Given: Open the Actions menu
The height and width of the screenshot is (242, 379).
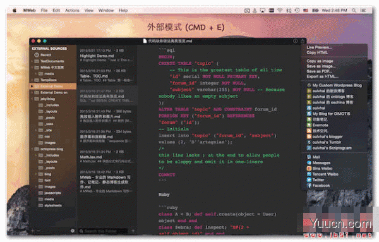Looking at the screenshot, I should (x=72, y=10).
